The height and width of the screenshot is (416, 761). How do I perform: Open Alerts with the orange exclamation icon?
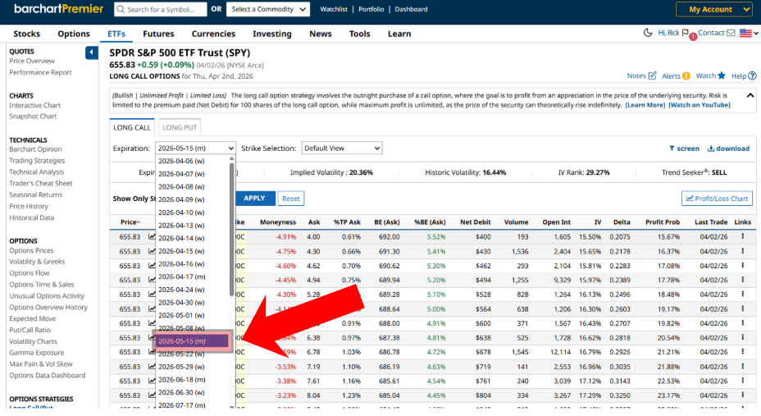686,75
